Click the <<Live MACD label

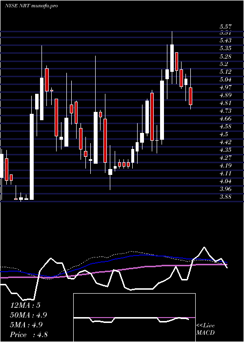coord(205,329)
